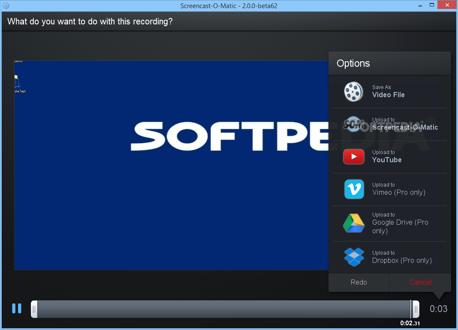Select Upload to Dropbox (Pro only)
Image resolution: width=458 pixels, height=330 pixels.
click(x=390, y=257)
